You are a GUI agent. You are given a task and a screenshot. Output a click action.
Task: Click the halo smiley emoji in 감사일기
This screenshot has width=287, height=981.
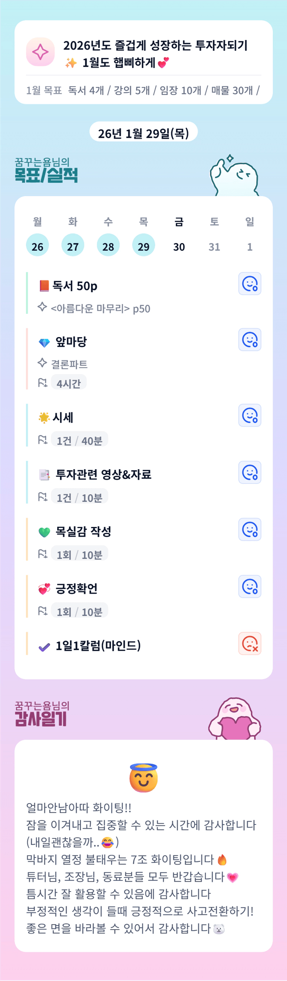[144, 778]
